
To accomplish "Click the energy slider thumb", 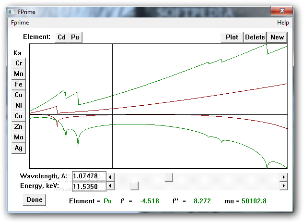I will [x=134, y=186].
